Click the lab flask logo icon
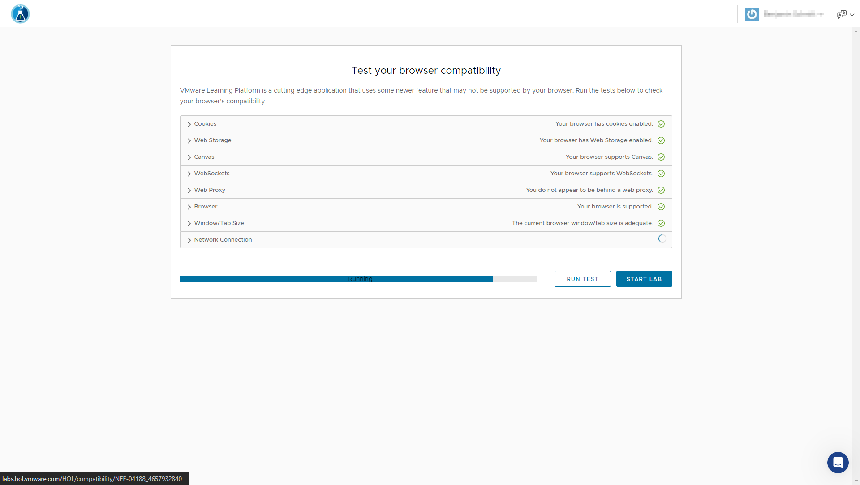 pyautogui.click(x=20, y=14)
